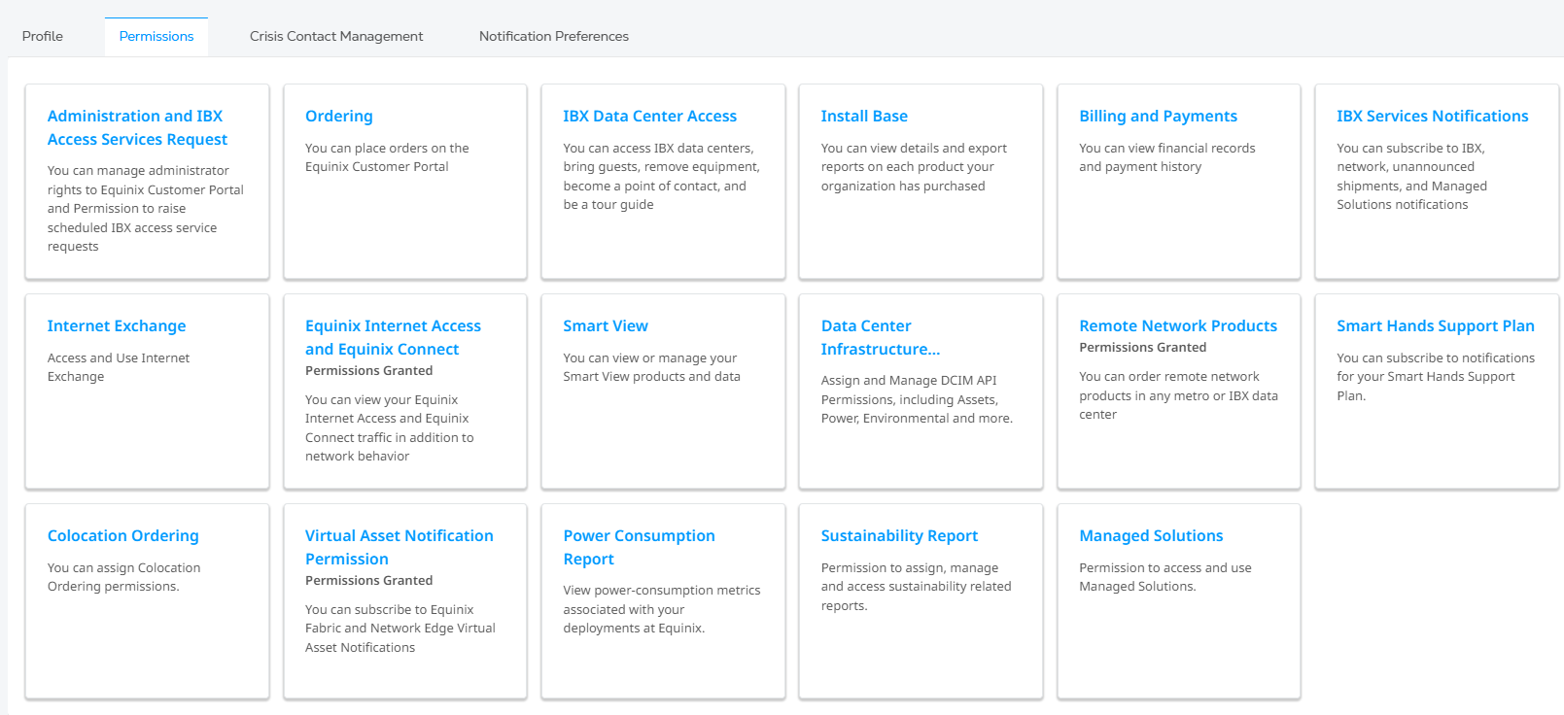Viewport: 1564px width, 715px height.
Task: Click 'You can view details and export' text
Action: tap(914, 149)
